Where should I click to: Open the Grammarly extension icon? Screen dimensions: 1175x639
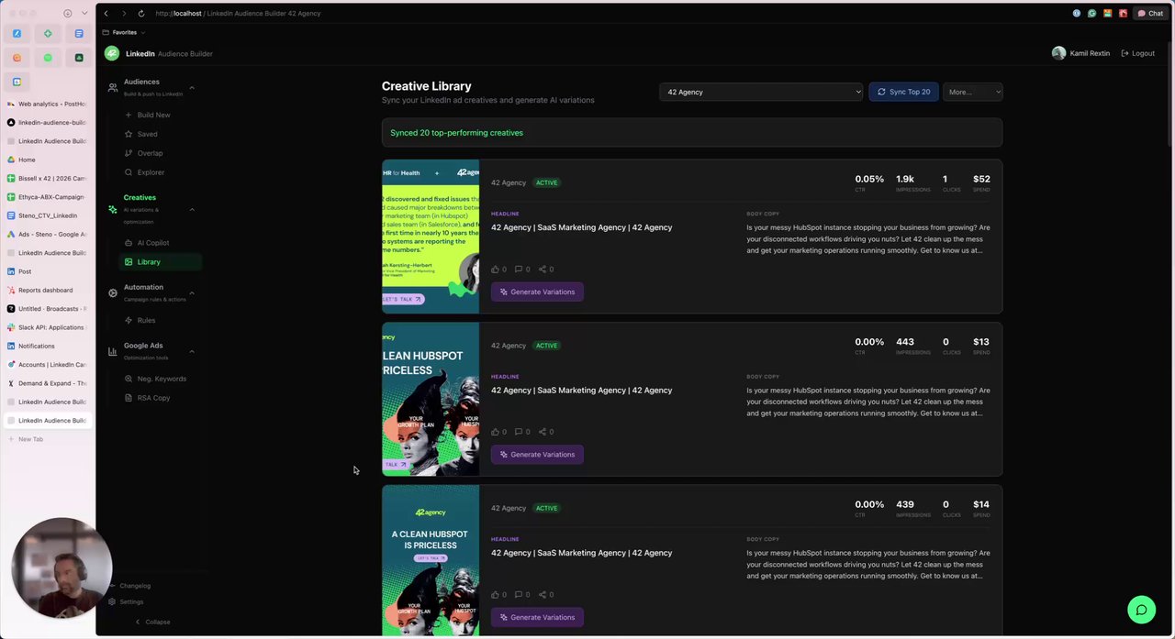click(x=1091, y=14)
